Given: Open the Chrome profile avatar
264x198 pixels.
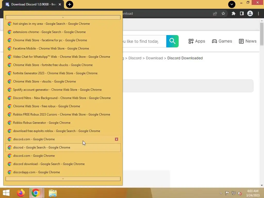Looking at the screenshot, I should pyautogui.click(x=250, y=13).
